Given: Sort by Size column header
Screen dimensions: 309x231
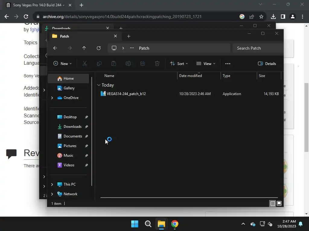Looking at the screenshot, I should click(262, 75).
